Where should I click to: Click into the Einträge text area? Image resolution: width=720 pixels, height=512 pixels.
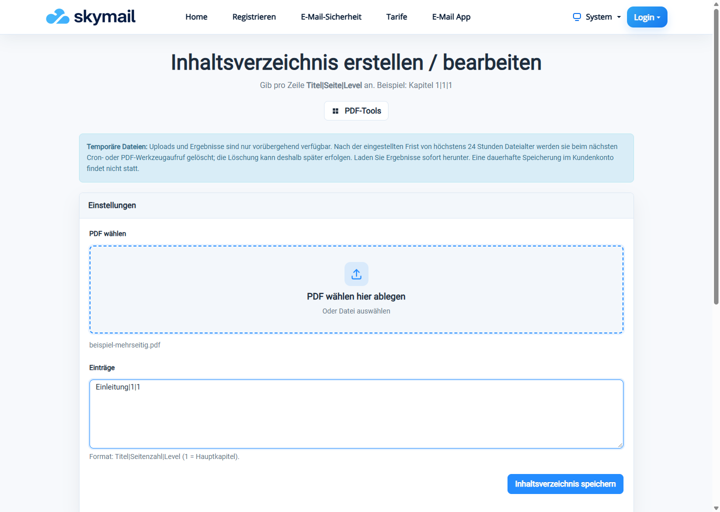pyautogui.click(x=356, y=414)
